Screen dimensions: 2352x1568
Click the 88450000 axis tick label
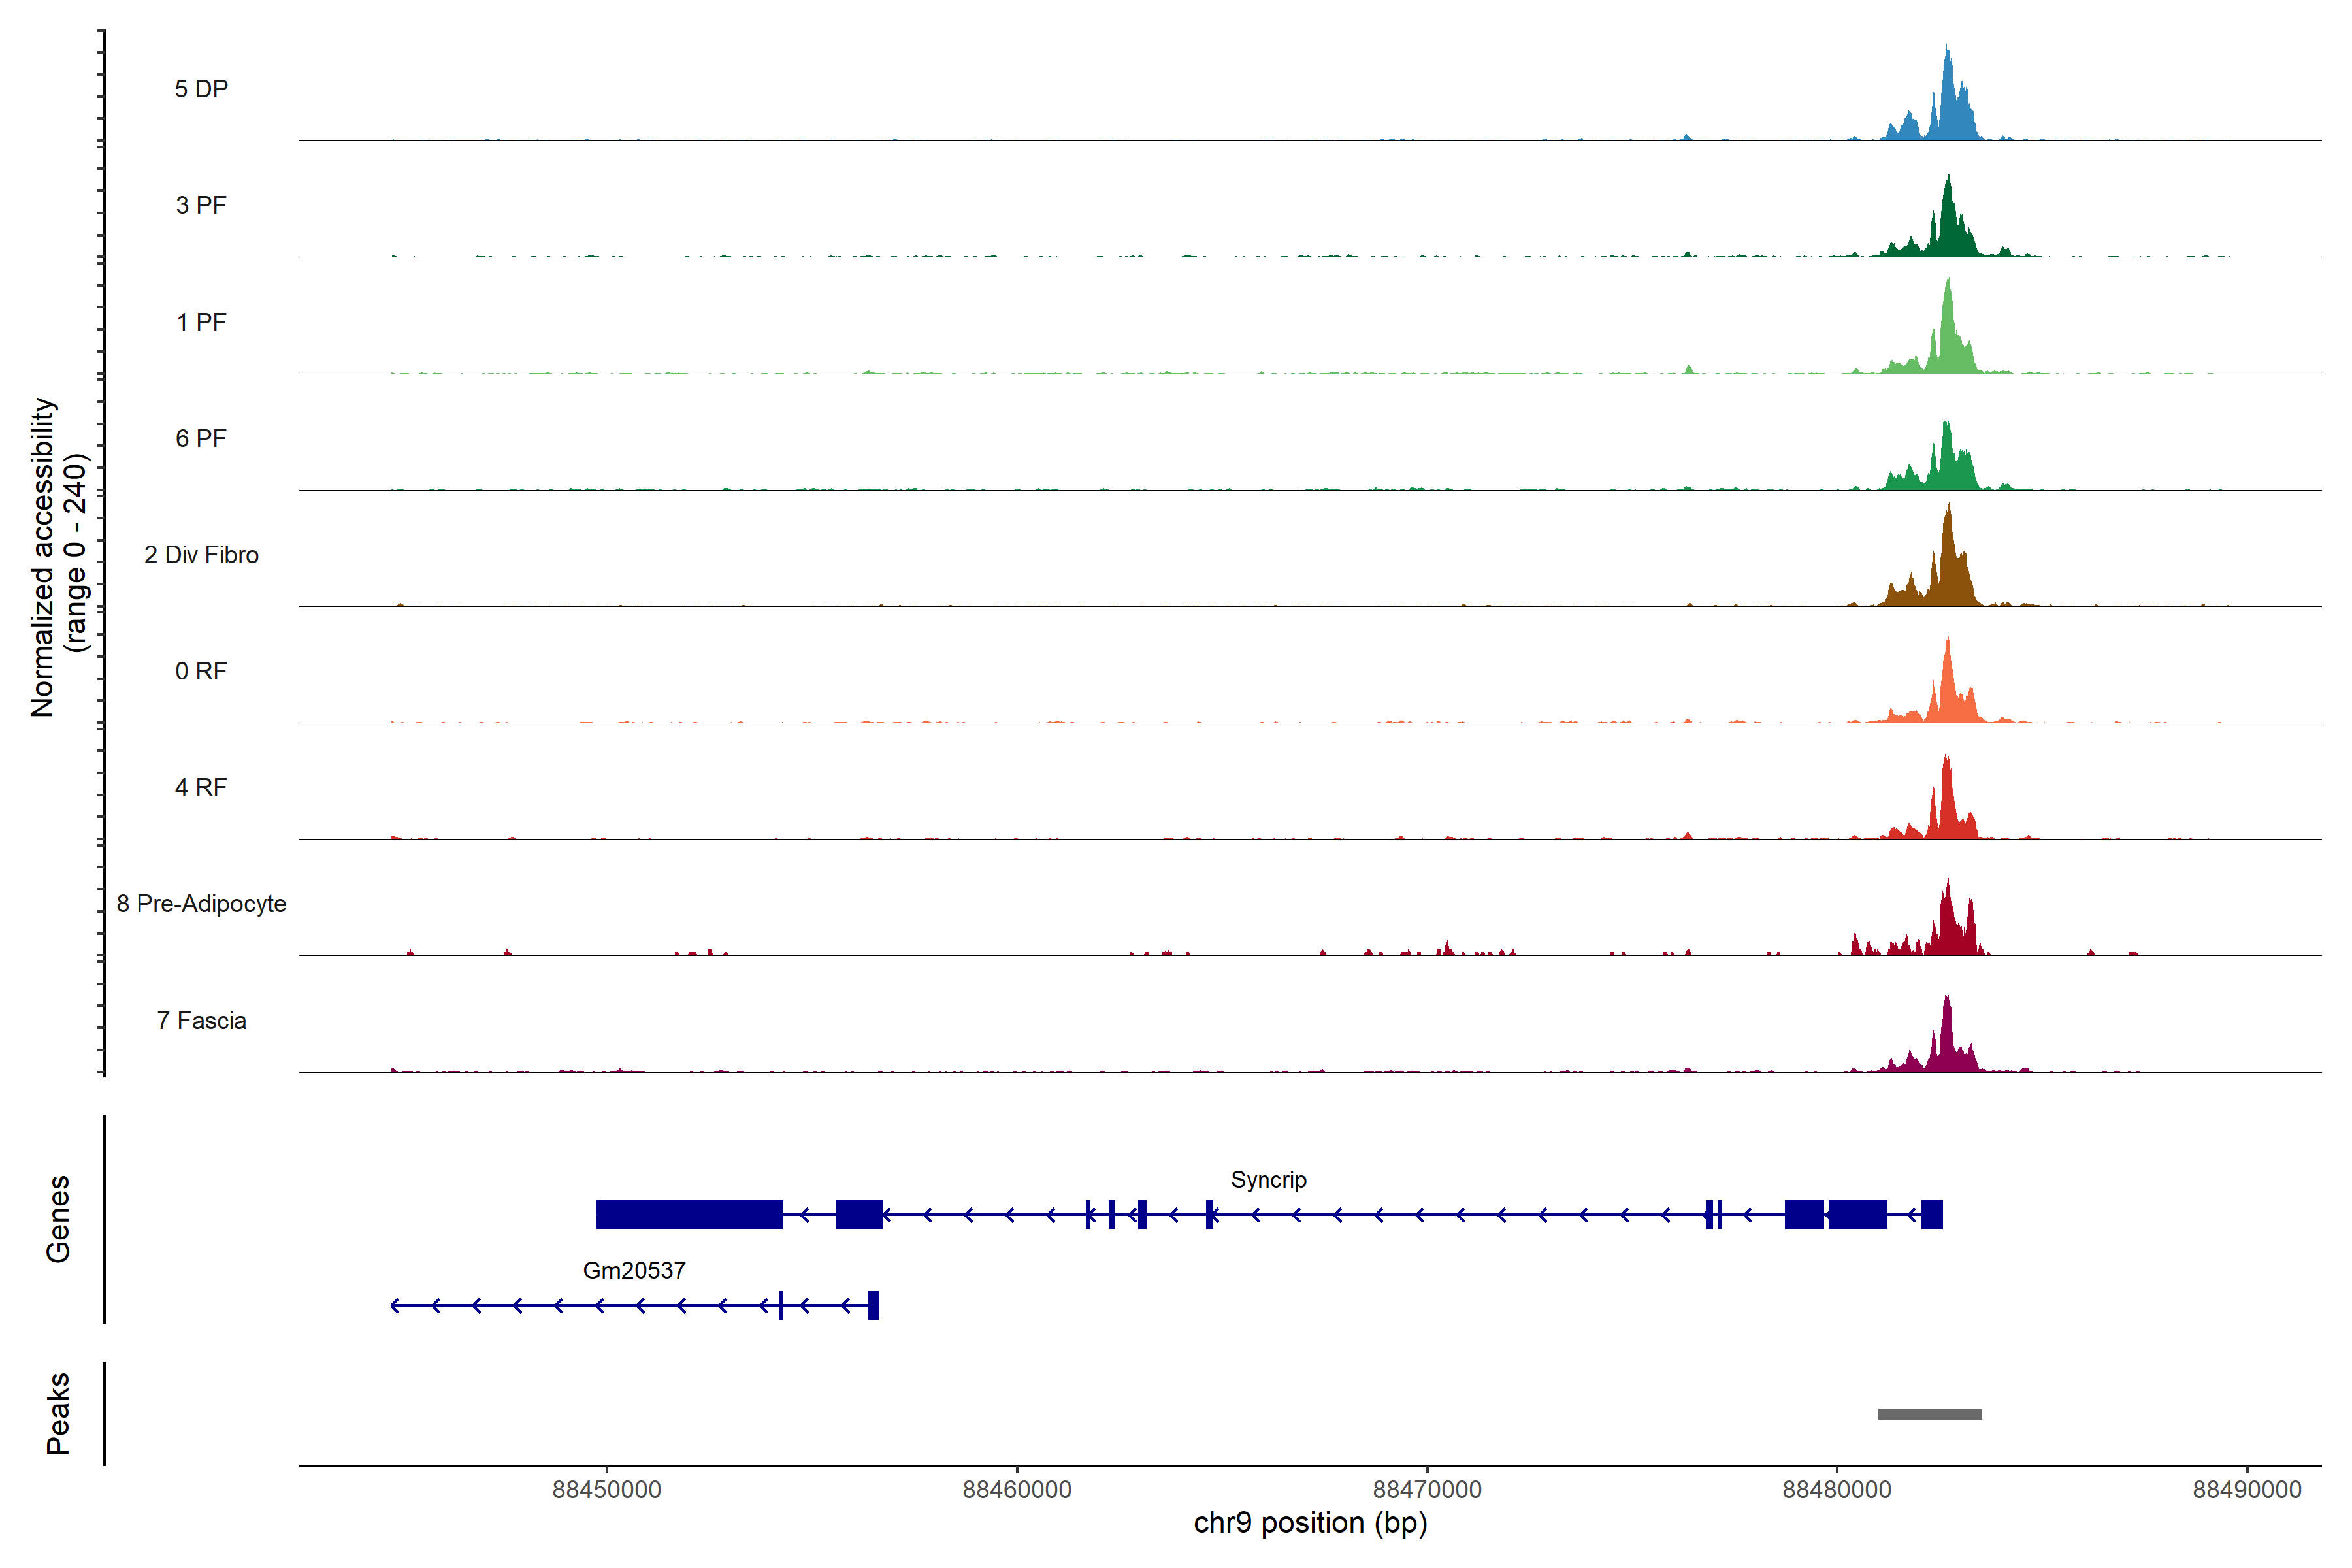tap(606, 1490)
